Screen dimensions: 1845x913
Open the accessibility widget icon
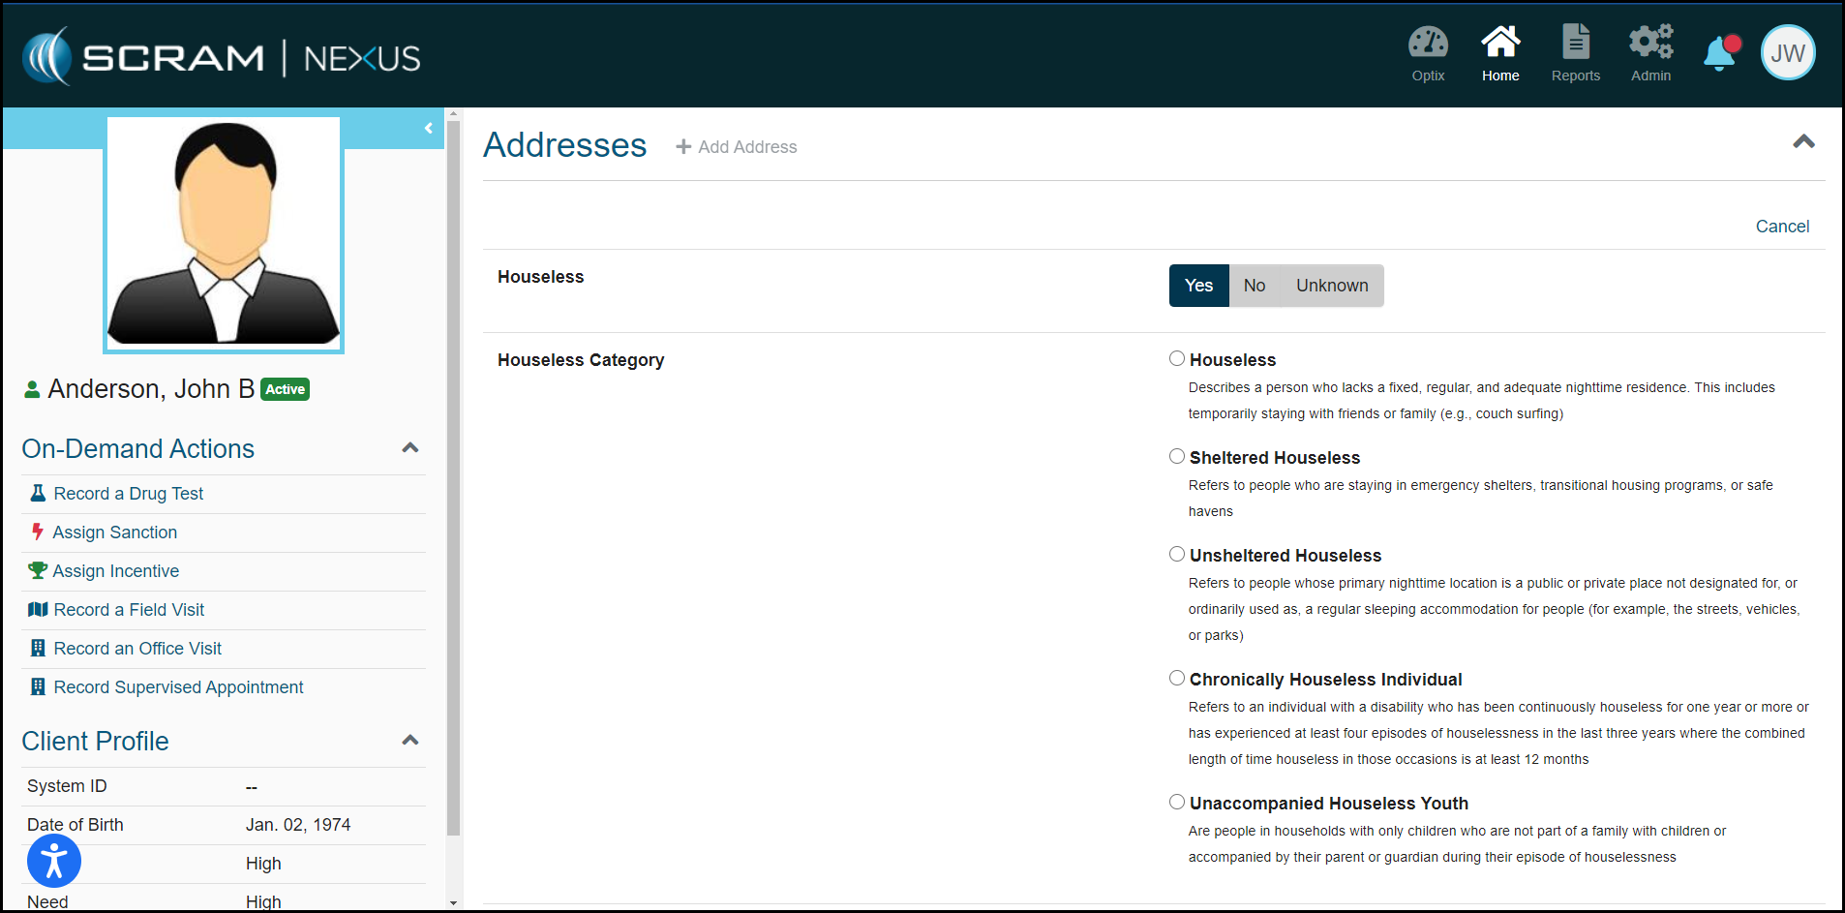pos(54,860)
